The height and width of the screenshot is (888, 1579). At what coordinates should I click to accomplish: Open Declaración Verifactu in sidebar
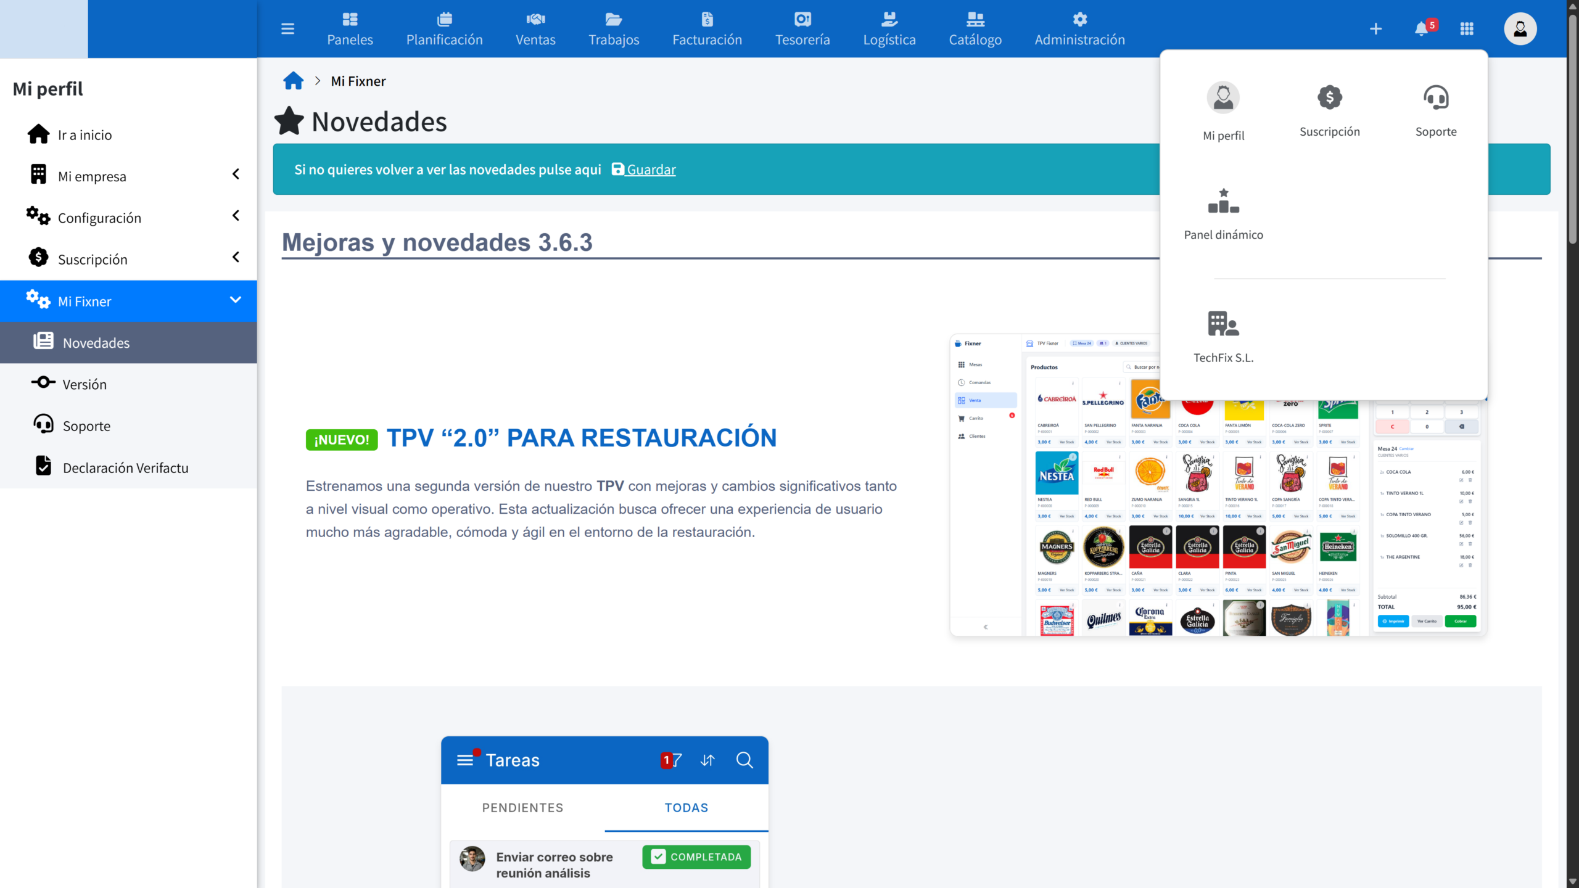pyautogui.click(x=125, y=467)
